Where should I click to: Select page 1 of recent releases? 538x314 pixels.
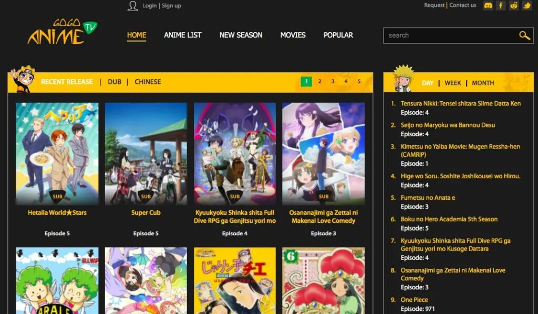point(306,81)
